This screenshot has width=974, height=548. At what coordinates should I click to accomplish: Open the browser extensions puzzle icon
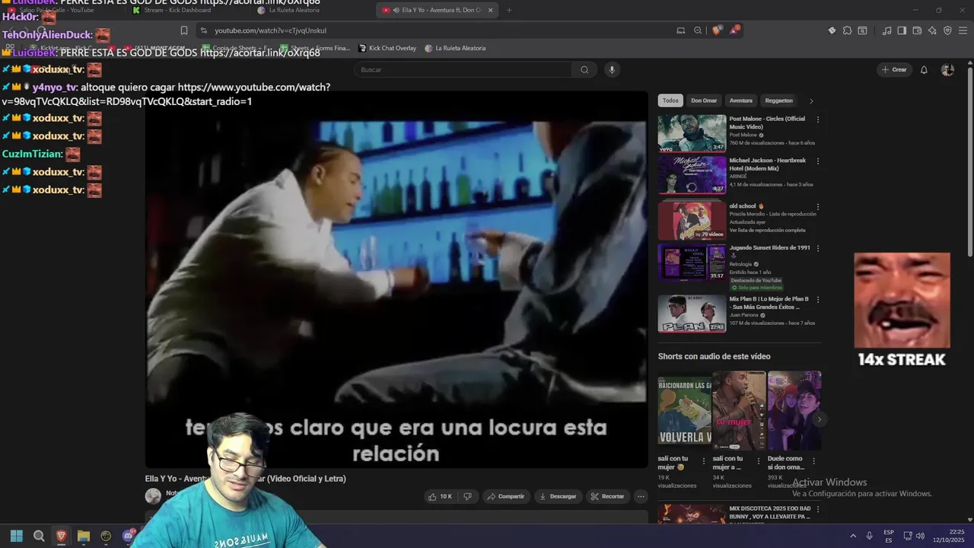(x=847, y=30)
